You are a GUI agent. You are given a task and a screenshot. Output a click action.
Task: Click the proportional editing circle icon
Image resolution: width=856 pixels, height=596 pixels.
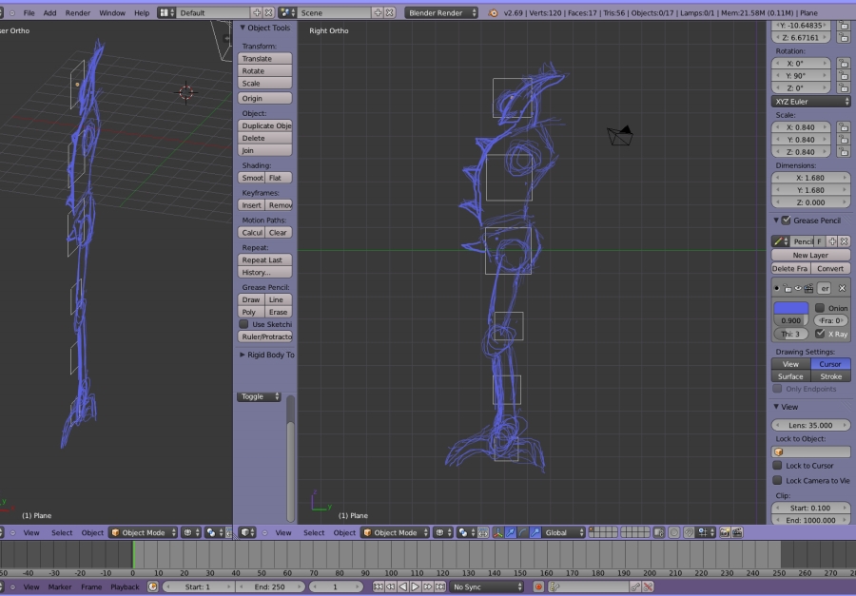pos(673,532)
